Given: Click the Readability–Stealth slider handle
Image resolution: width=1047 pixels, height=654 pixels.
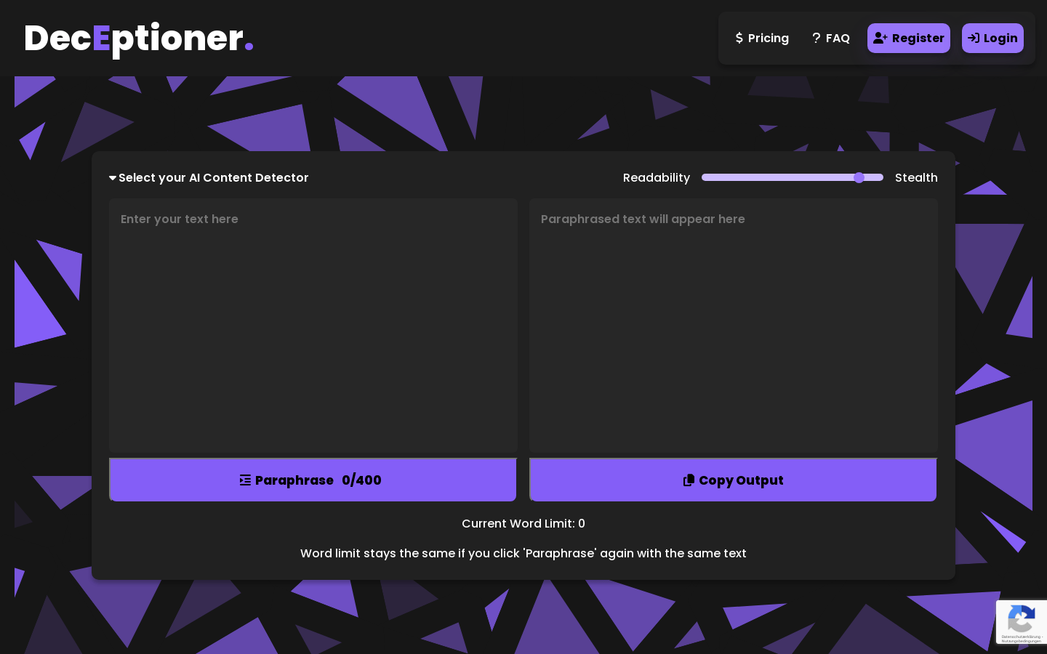Looking at the screenshot, I should (x=859, y=177).
